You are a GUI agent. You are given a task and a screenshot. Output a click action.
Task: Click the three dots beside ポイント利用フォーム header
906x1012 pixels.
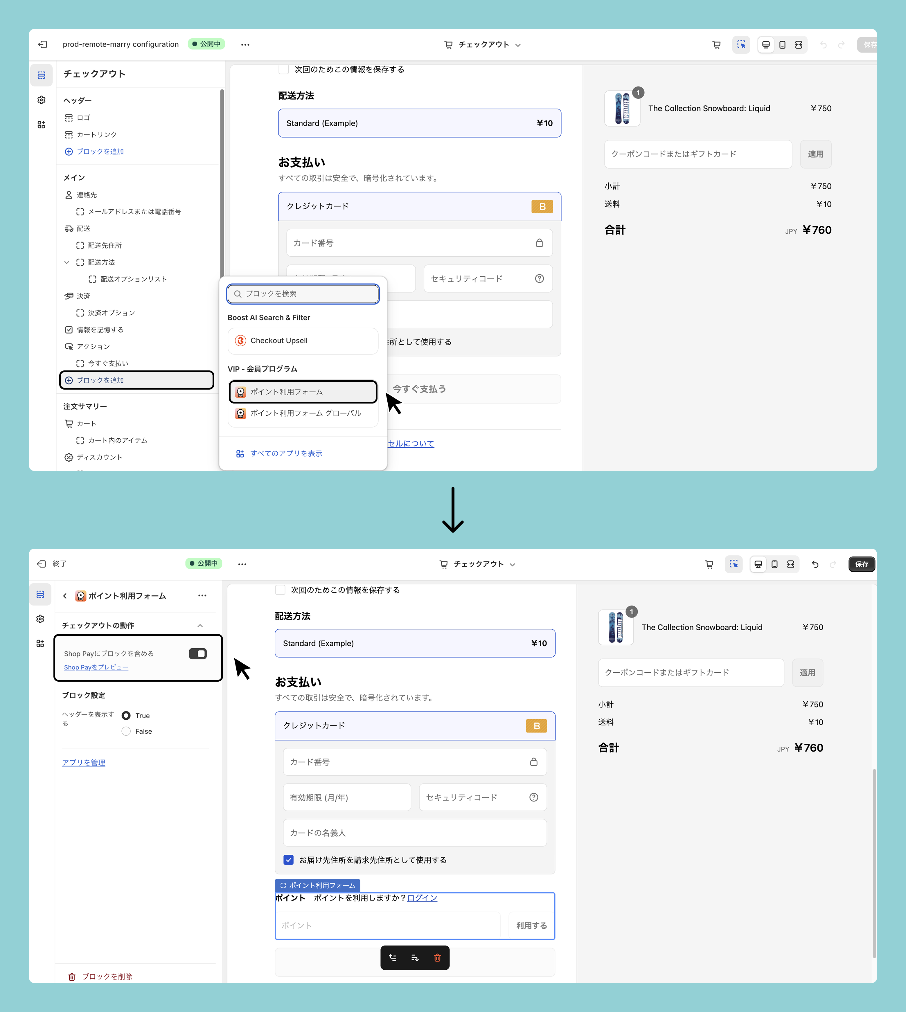[x=202, y=595]
